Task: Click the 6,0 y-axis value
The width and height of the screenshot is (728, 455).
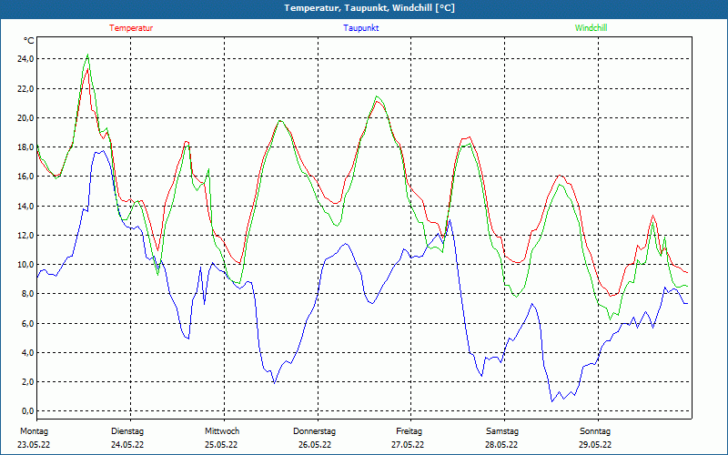Action: coord(27,324)
